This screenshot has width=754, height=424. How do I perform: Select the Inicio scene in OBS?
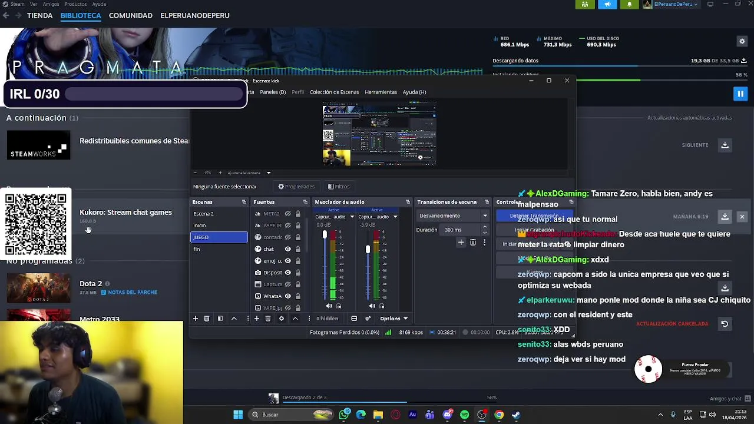pos(219,226)
